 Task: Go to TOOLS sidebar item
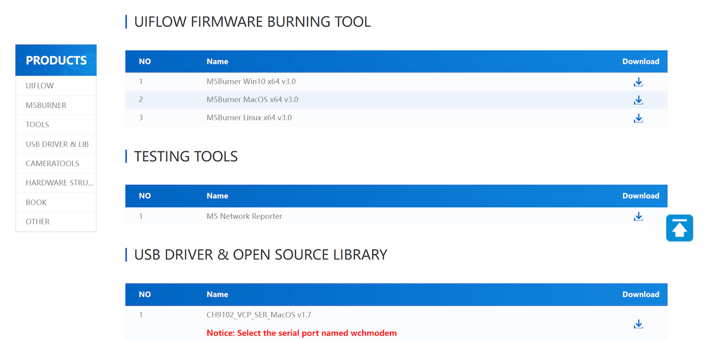click(56, 124)
